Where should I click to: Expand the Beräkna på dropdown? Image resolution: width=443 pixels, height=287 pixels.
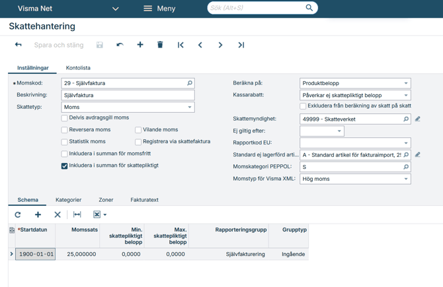405,84
